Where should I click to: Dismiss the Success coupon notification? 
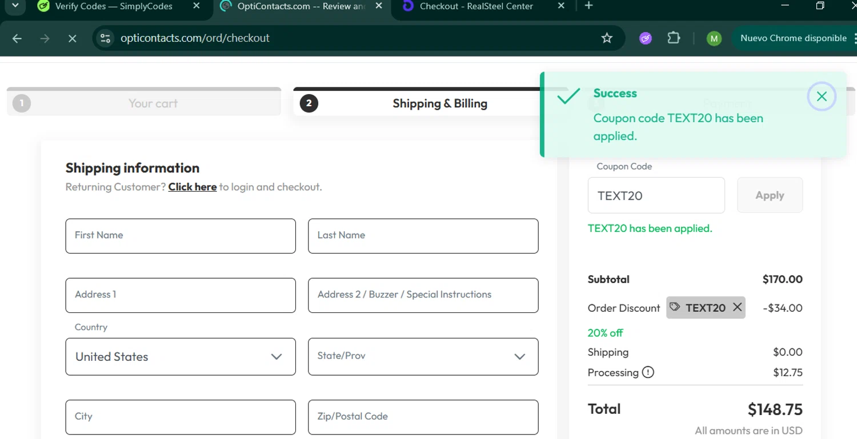coord(822,96)
